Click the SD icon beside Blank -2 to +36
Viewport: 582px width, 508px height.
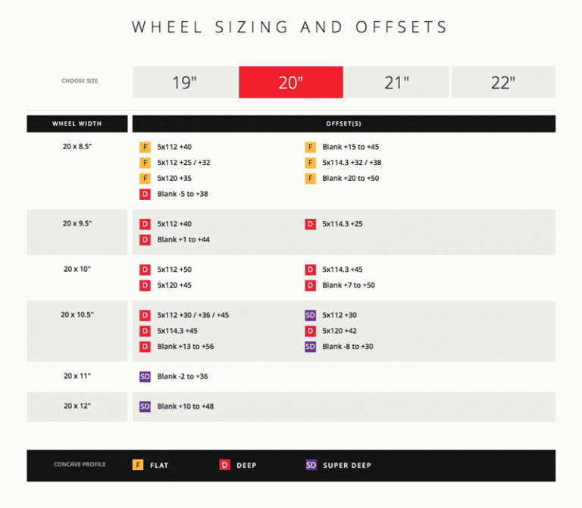click(145, 377)
